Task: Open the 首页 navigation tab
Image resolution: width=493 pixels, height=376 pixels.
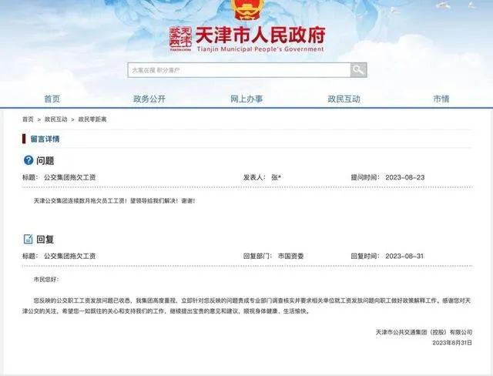Action: coord(52,99)
